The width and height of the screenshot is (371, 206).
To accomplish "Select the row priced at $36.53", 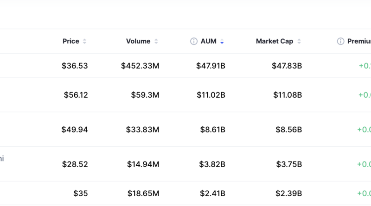I will point(185,66).
